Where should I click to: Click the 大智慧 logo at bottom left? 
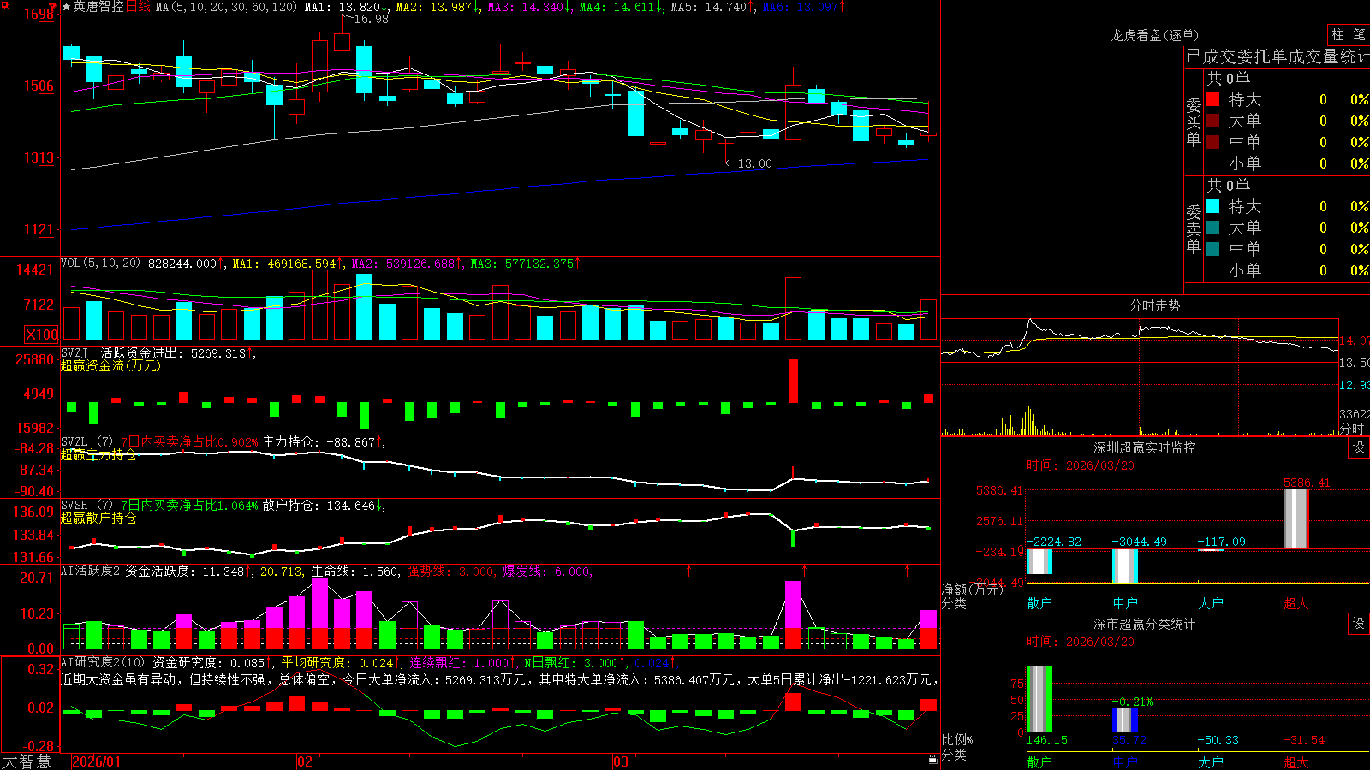coord(27,761)
